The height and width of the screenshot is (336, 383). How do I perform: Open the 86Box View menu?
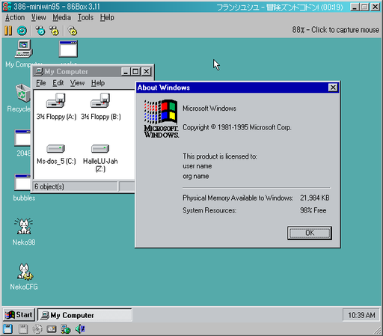click(39, 18)
